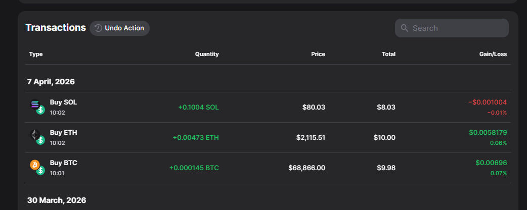Click the red -$0.001004 loss value
This screenshot has width=527, height=210.
(488, 102)
